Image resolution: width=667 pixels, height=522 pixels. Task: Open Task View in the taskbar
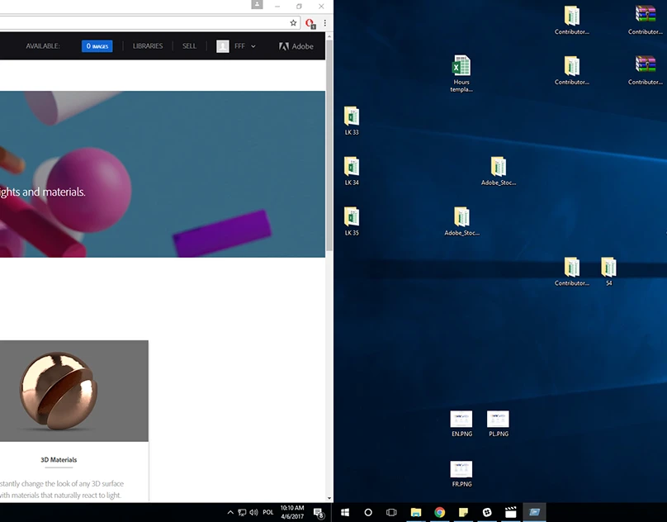click(392, 512)
